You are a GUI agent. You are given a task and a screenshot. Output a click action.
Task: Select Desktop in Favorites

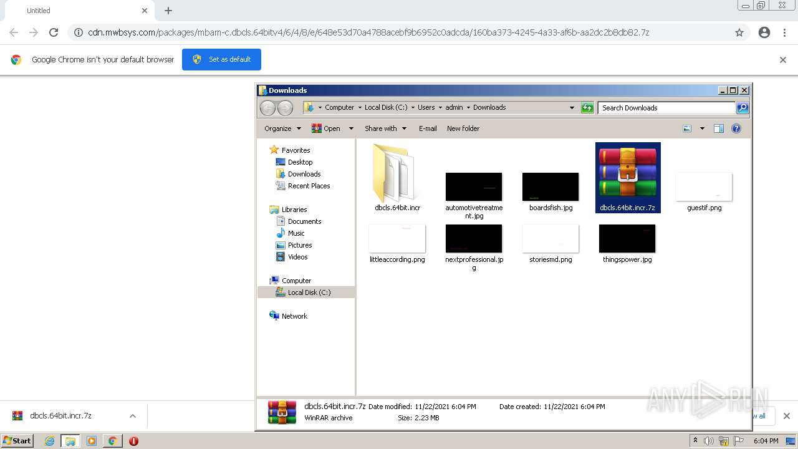[x=300, y=162]
